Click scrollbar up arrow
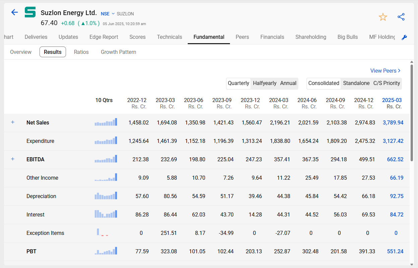The height and width of the screenshot is (268, 418). pyautogui.click(x=412, y=62)
